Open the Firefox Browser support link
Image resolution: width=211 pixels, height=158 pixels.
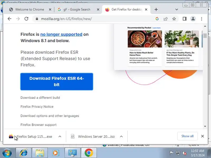(x=39, y=125)
